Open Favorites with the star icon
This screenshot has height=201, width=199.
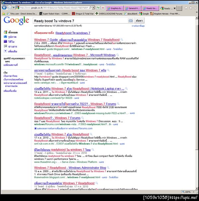tap(191, 8)
